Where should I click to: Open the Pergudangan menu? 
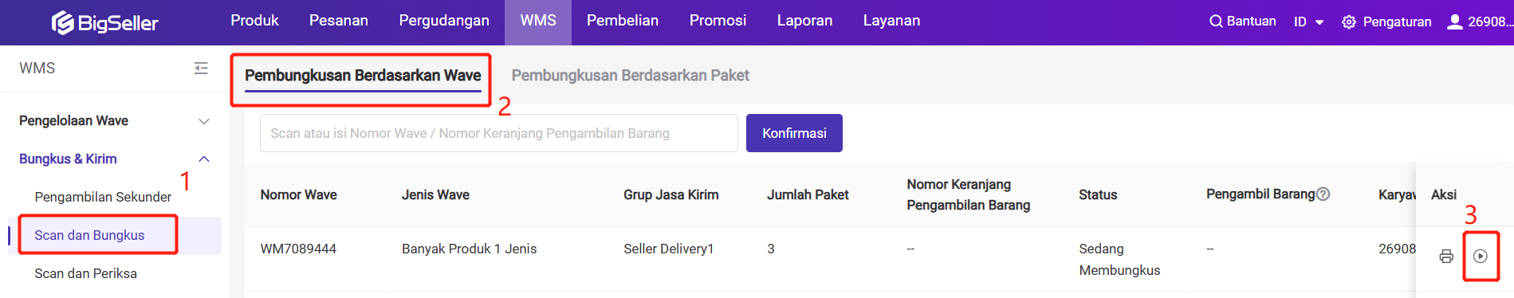[x=444, y=21]
